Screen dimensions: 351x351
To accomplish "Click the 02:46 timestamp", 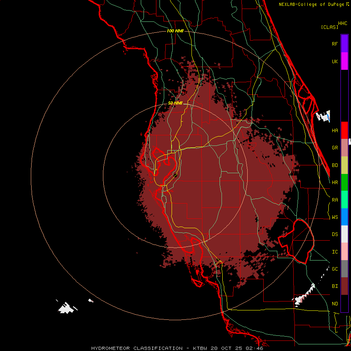I will click(x=254, y=348).
